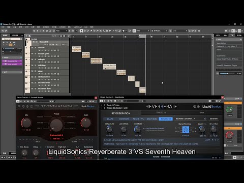Viewport: 244px width, 183px height.
Task: Click the MASTER button in Reverberate
Action: [213, 118]
